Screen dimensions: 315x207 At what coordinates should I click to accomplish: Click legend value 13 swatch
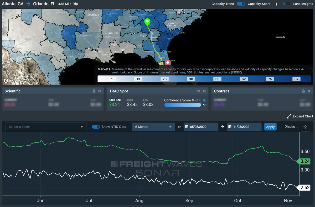138,79
